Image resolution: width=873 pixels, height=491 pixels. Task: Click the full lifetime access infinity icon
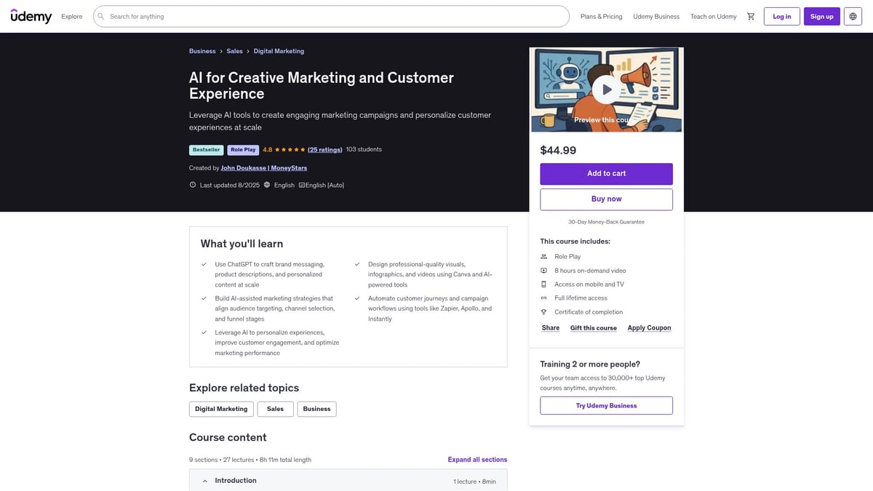pyautogui.click(x=543, y=297)
